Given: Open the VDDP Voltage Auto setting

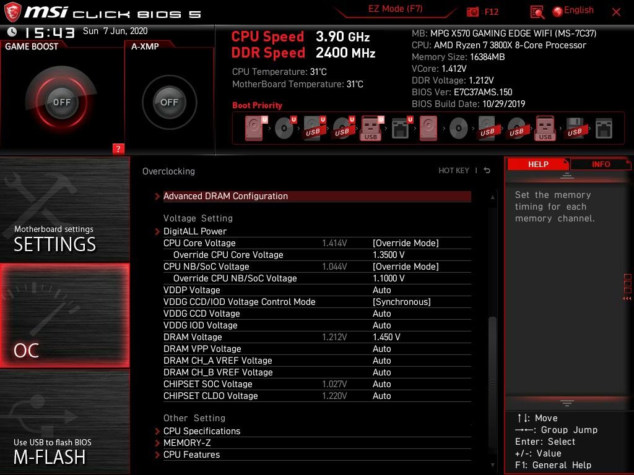Looking at the screenshot, I should coord(381,290).
